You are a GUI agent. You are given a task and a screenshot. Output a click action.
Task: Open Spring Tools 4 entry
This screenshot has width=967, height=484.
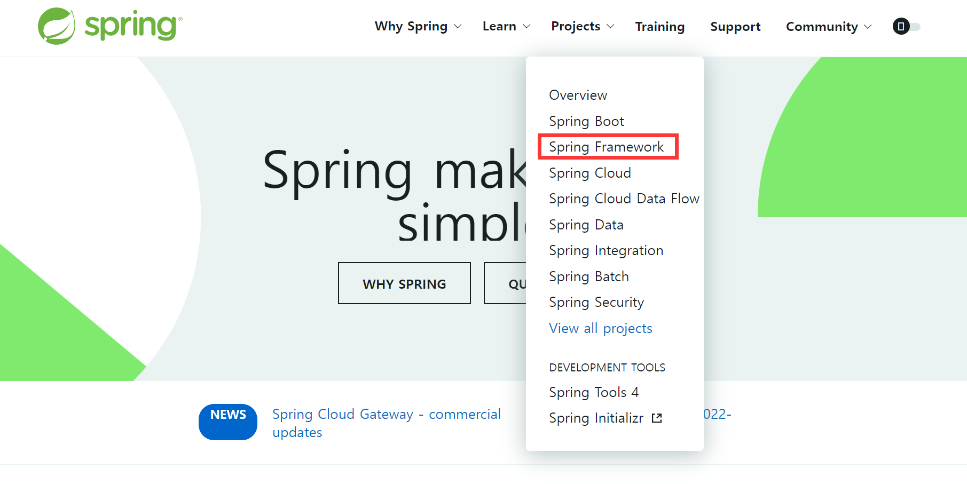(x=594, y=392)
